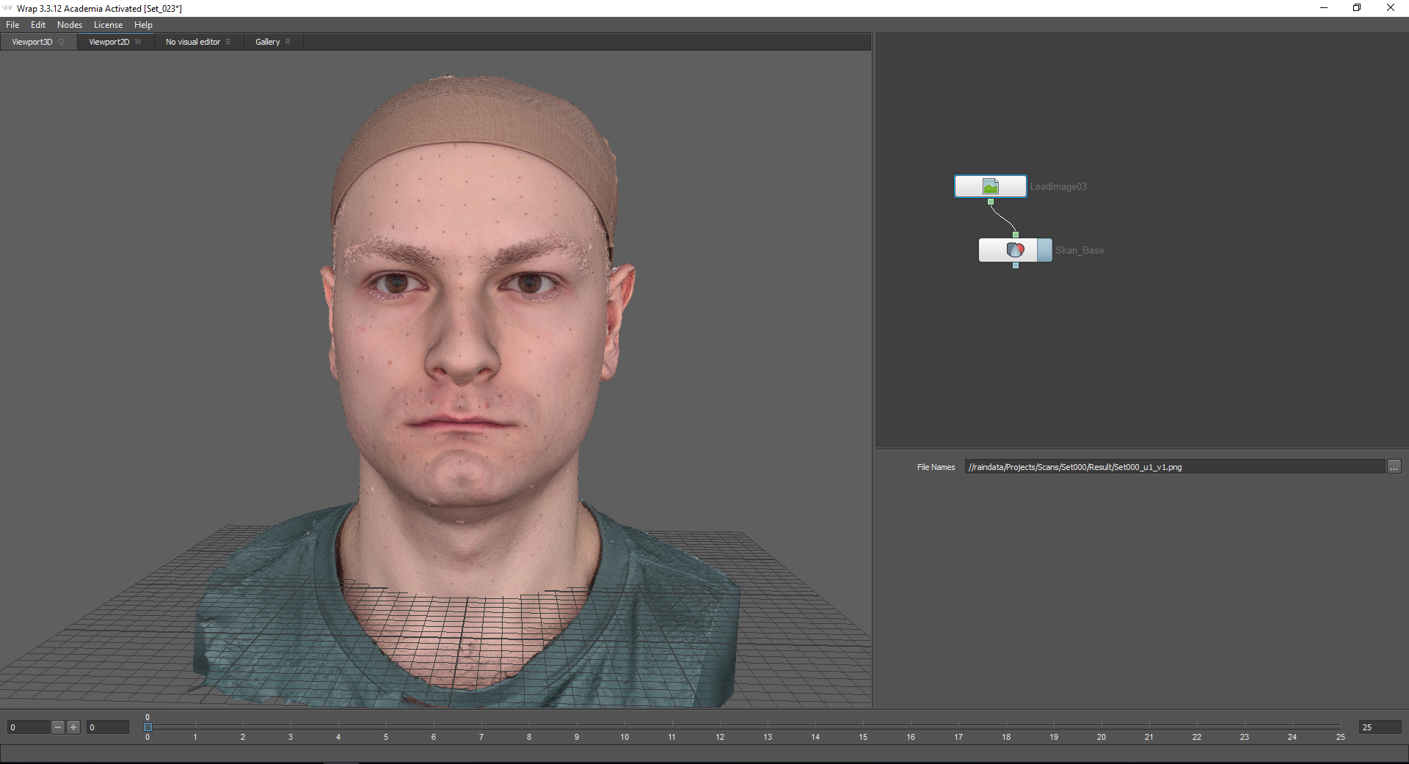Open the License menu
1409x764 pixels.
coord(108,25)
